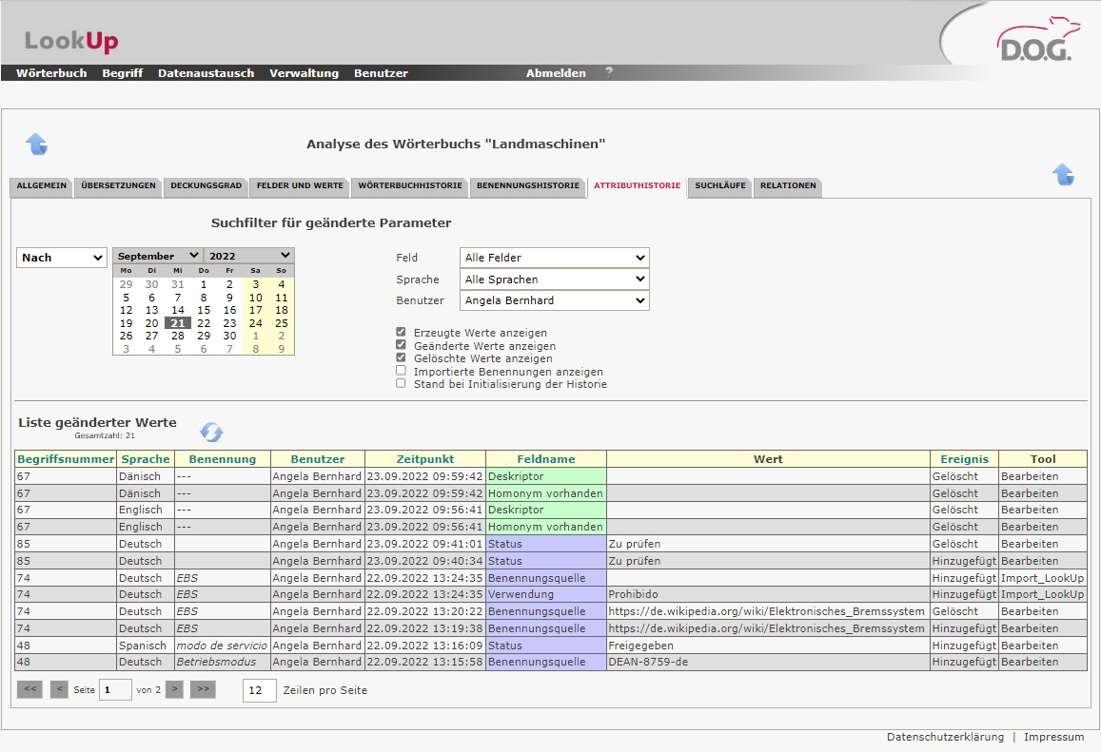Click the blue arrow icon right of the tab row
Viewport: 1101px width, 752px height.
coord(1063,175)
